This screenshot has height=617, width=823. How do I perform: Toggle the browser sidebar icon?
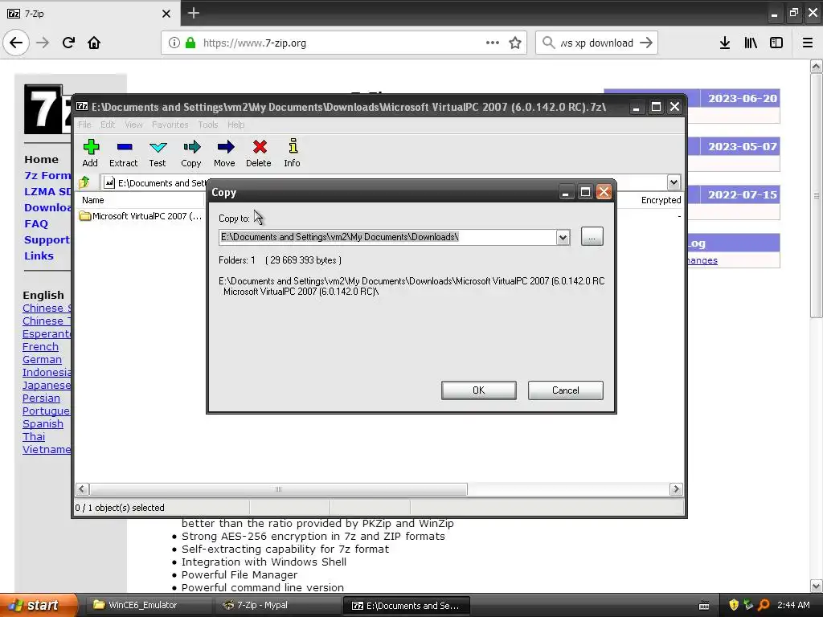(x=776, y=43)
